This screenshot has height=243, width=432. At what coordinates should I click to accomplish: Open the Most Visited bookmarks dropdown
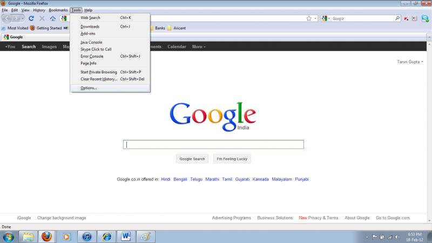tap(15, 28)
